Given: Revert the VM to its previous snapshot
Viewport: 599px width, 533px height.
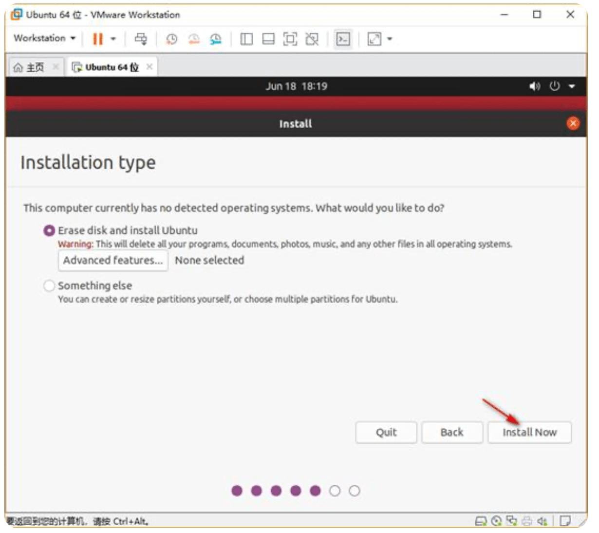Looking at the screenshot, I should (194, 39).
